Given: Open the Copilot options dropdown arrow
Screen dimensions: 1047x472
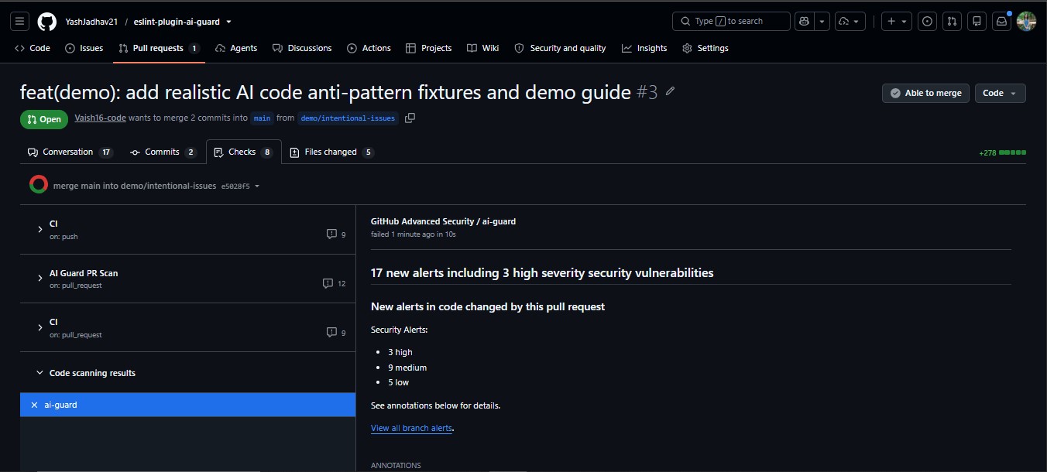Looking at the screenshot, I should [x=822, y=21].
